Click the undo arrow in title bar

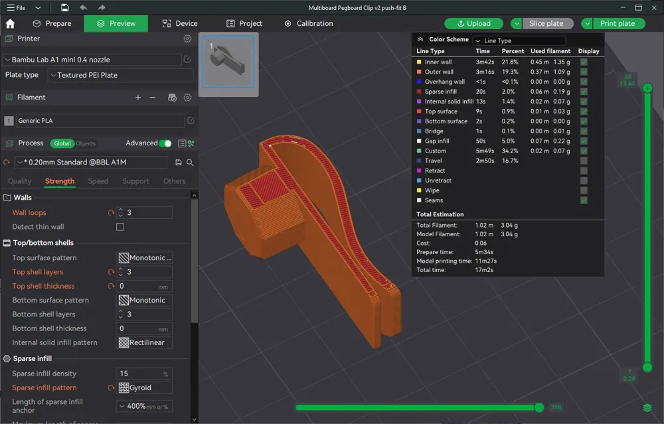[83, 7]
